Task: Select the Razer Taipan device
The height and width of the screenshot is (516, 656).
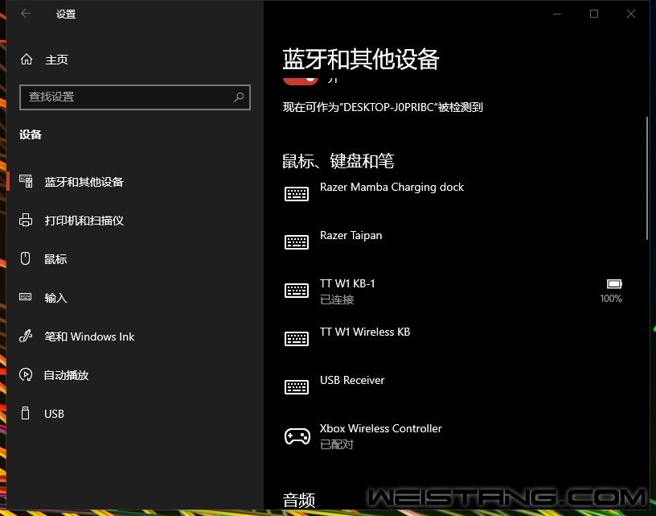Action: pyautogui.click(x=454, y=242)
